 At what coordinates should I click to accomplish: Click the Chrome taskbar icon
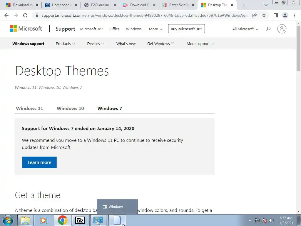click(62, 220)
